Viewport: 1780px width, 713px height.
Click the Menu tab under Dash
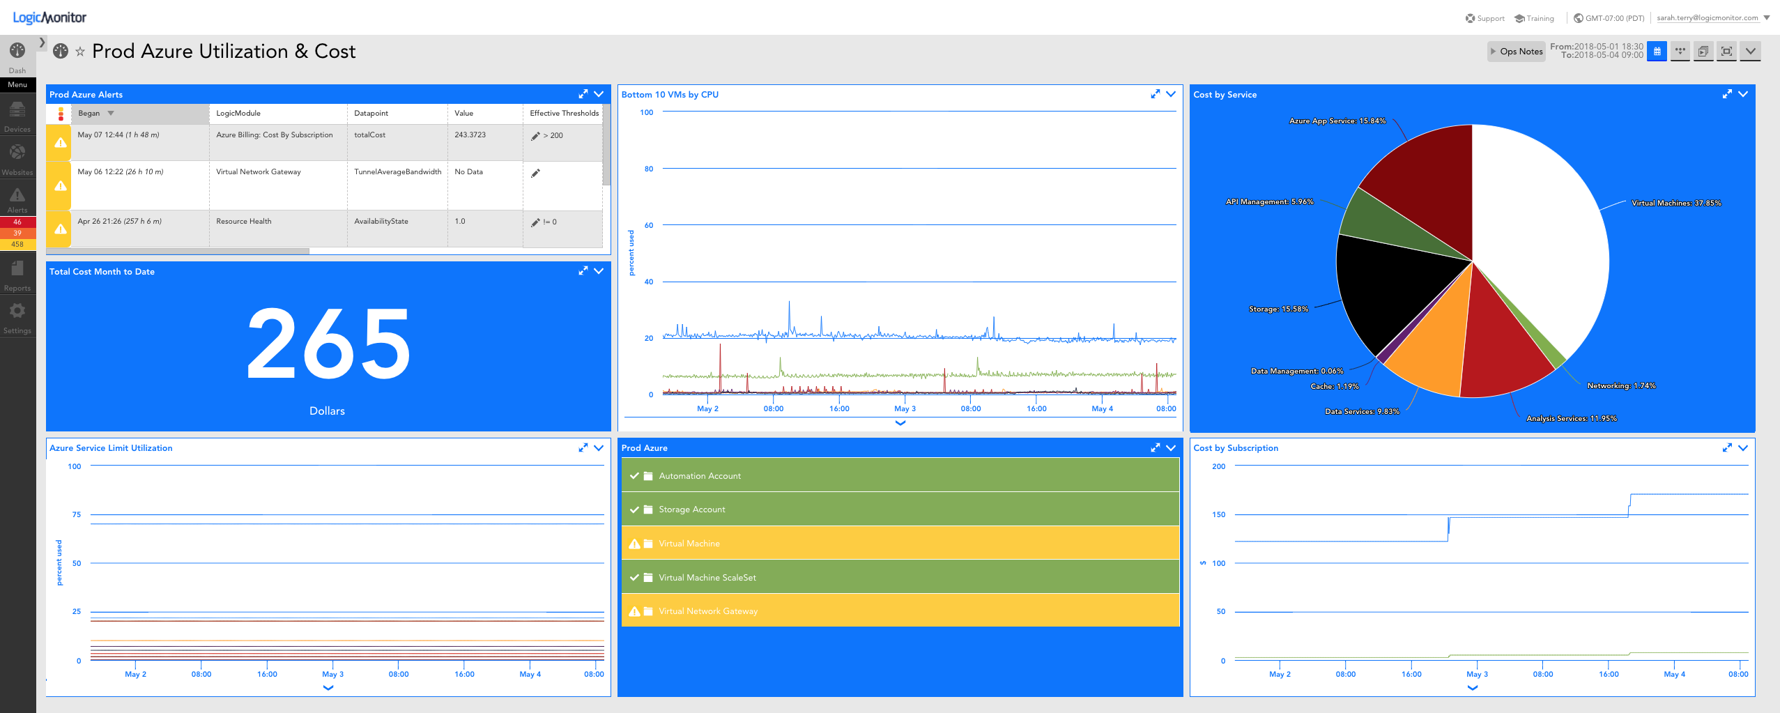point(17,85)
